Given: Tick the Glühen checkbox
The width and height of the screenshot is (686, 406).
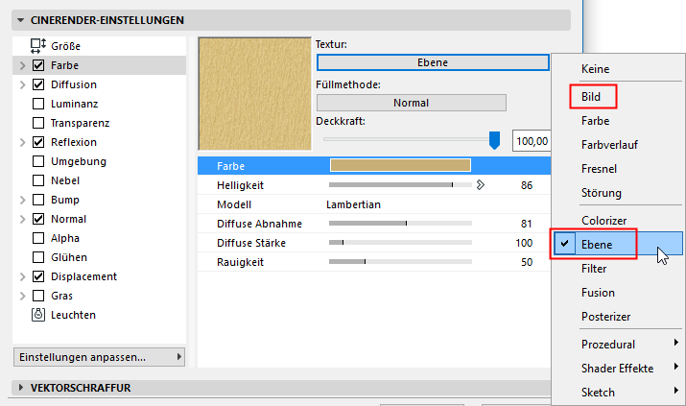Looking at the screenshot, I should (x=38, y=257).
